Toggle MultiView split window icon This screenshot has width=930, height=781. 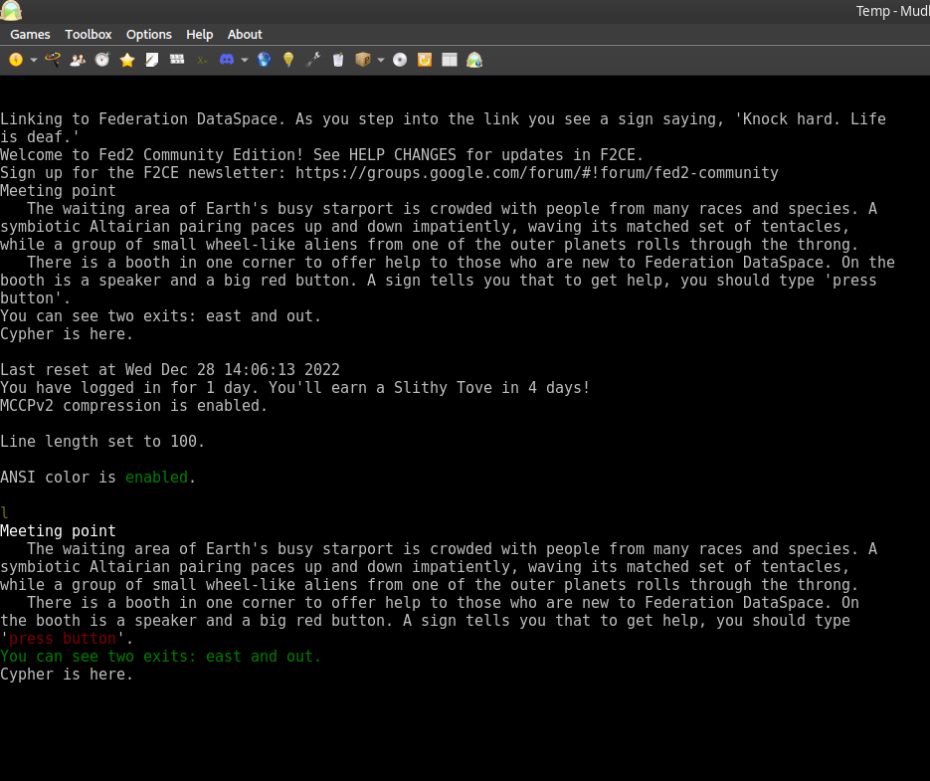point(450,60)
